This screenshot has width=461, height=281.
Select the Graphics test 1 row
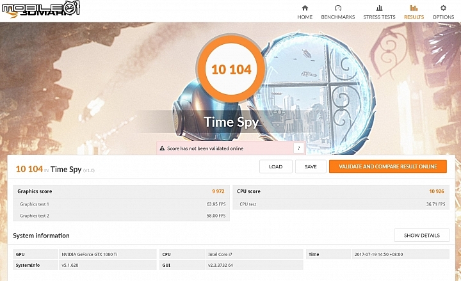121,204
